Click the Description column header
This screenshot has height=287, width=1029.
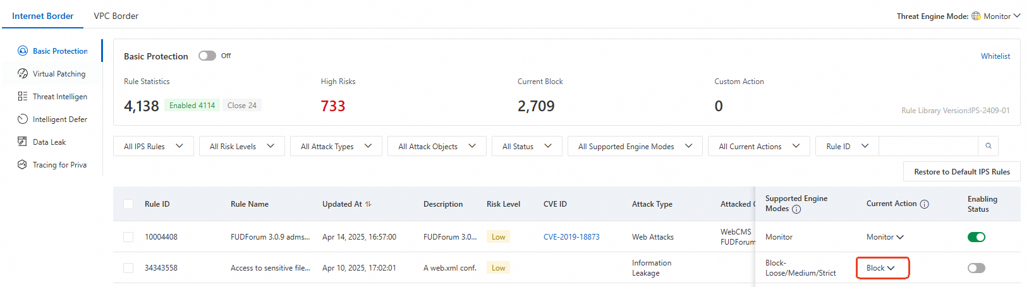[x=443, y=204]
